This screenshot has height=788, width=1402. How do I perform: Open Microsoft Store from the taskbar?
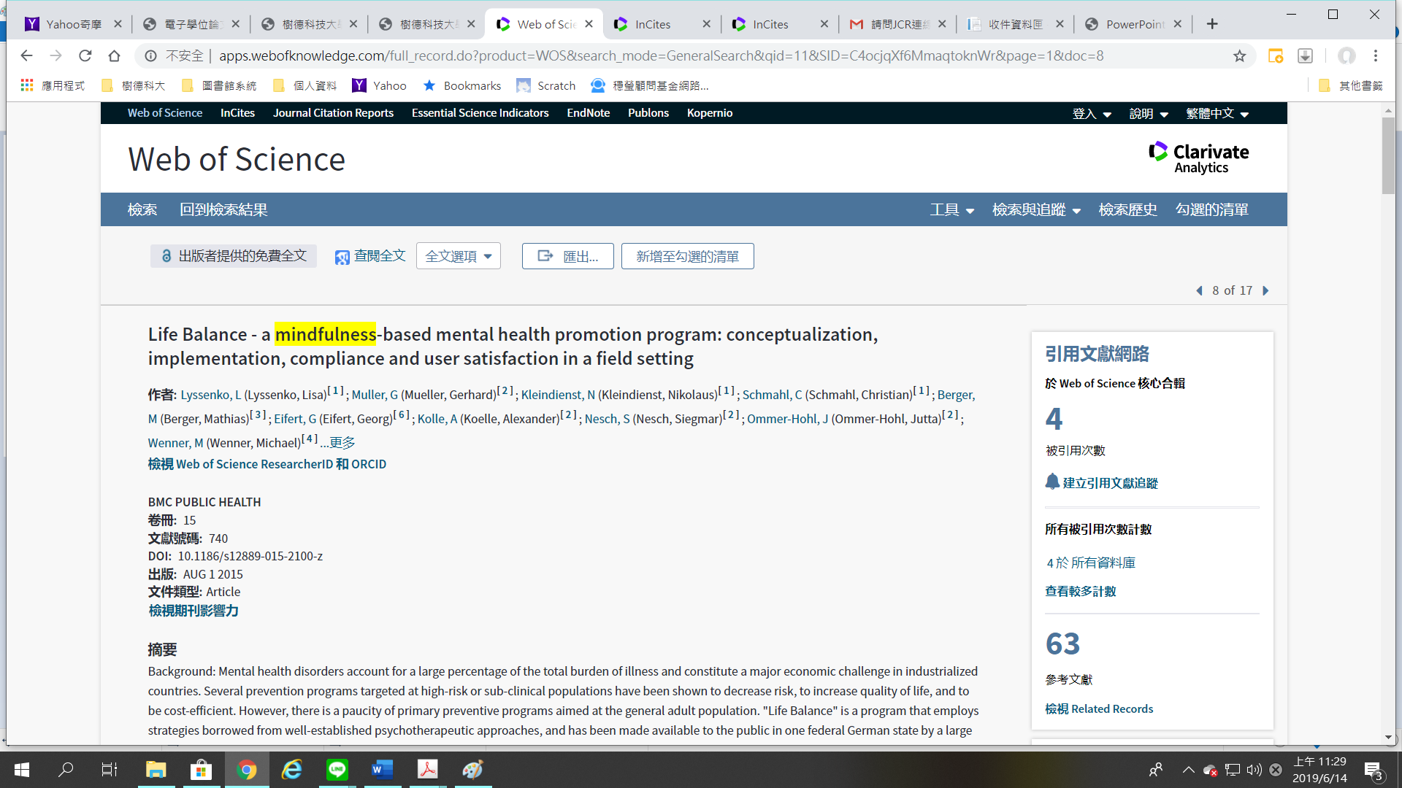pos(201,770)
